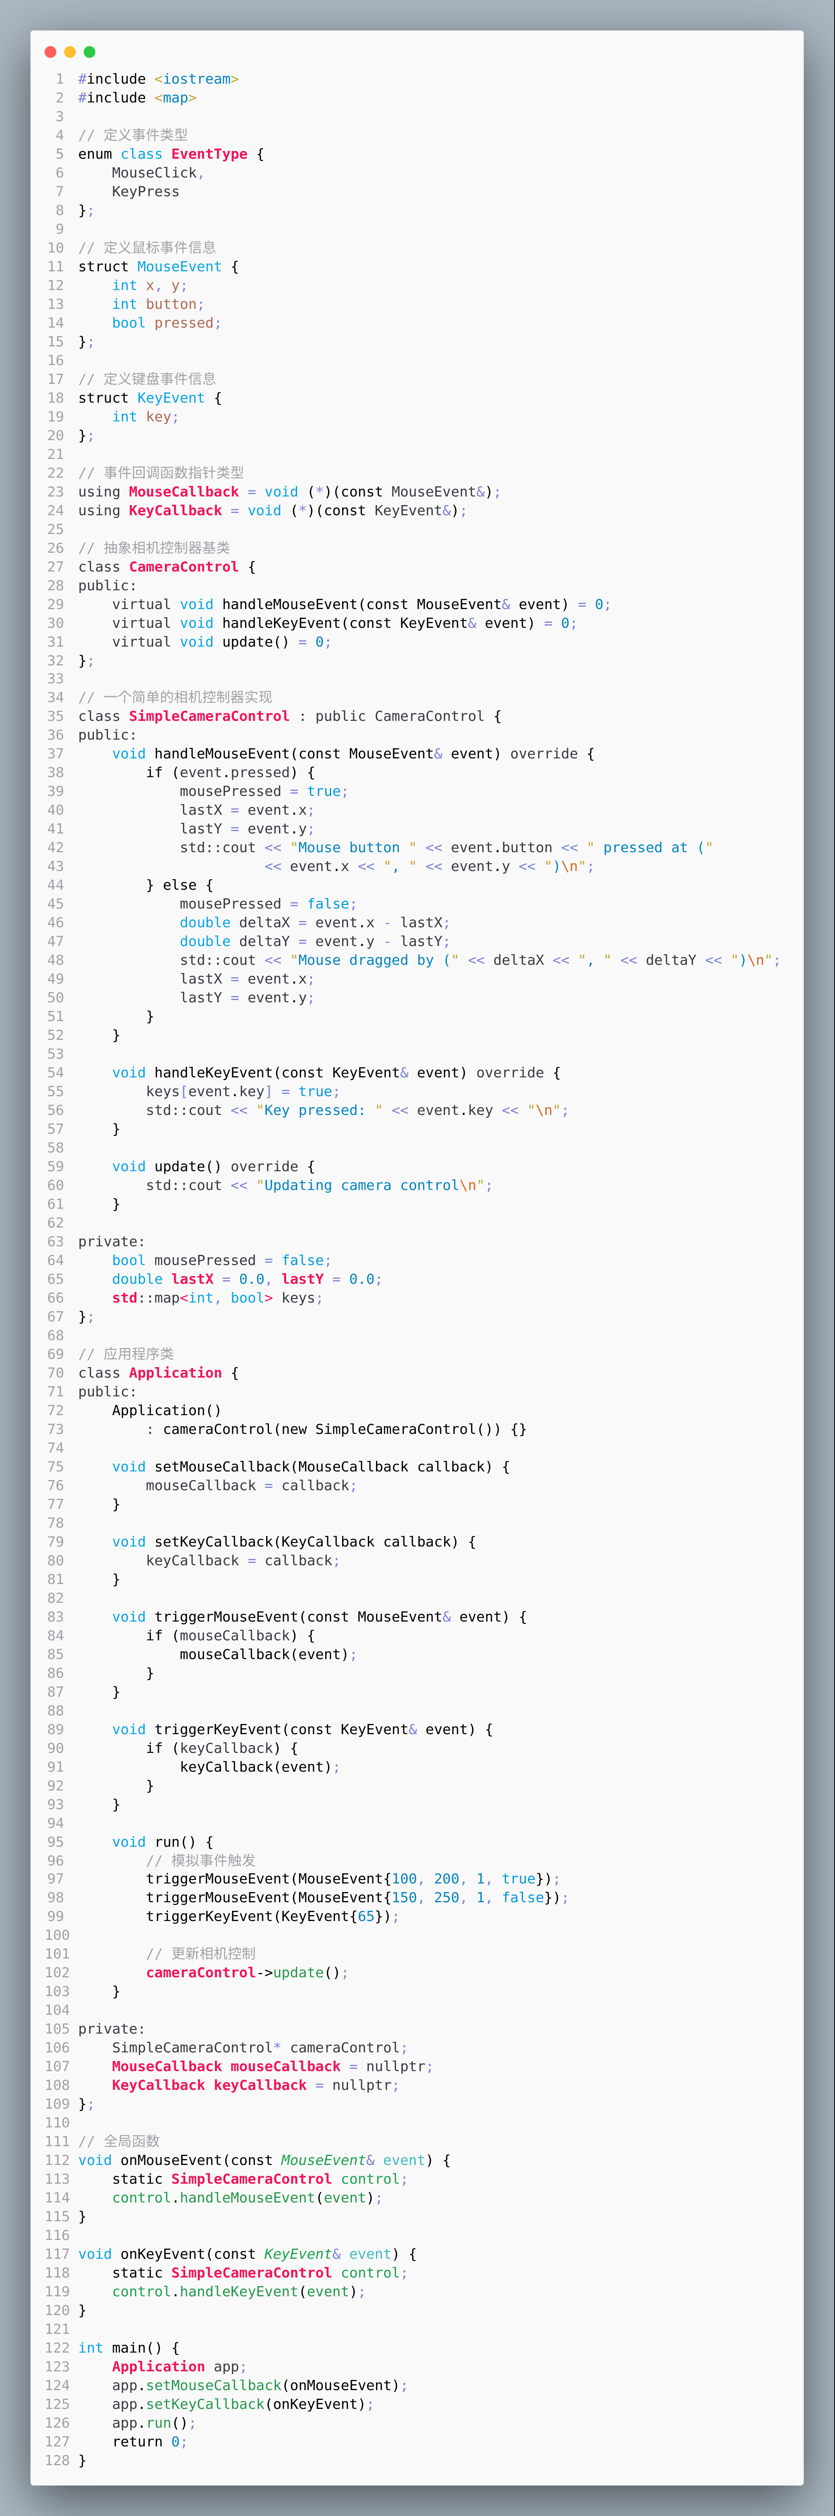
Task: Click 'void setKeyCallback' definition line
Action: tap(294, 1541)
